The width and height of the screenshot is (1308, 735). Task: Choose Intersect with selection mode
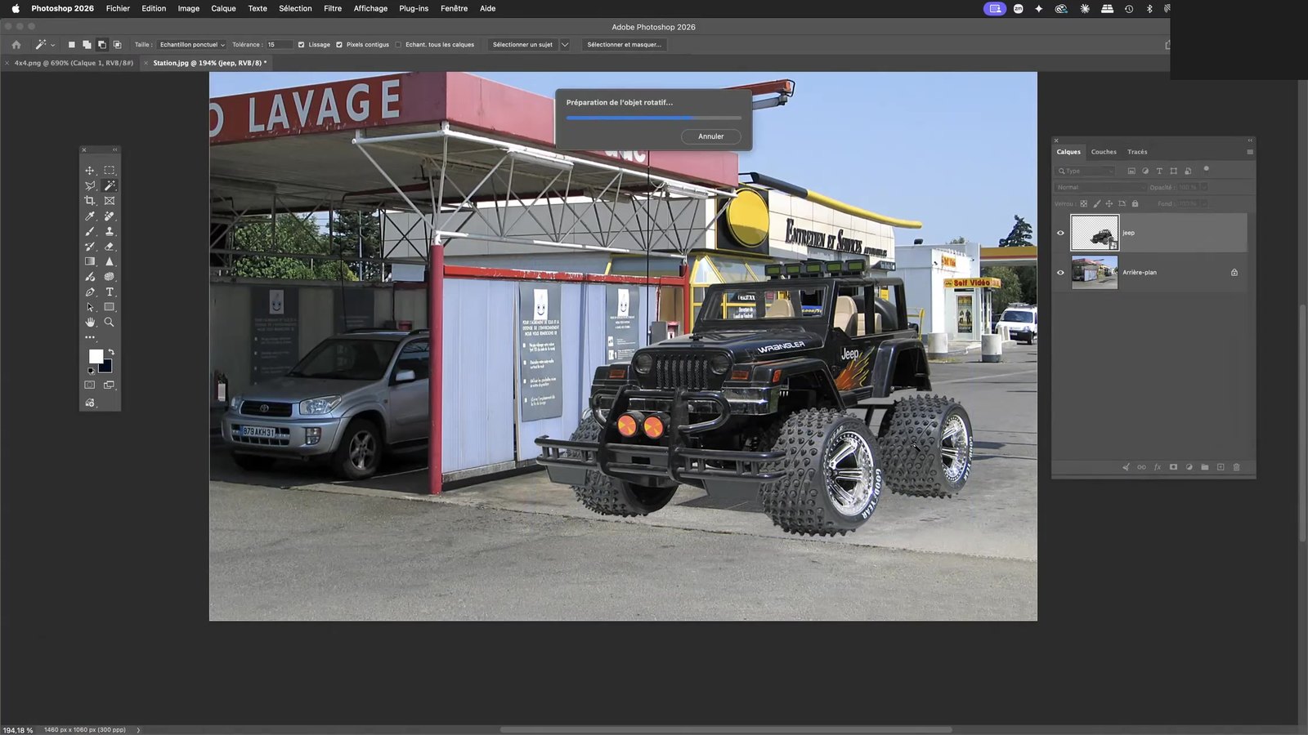(x=117, y=45)
